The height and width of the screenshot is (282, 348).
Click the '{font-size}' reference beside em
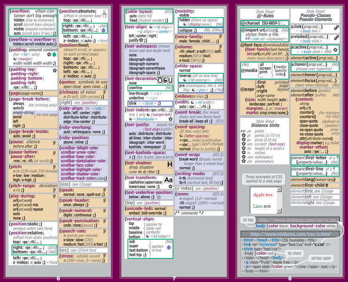(276, 144)
